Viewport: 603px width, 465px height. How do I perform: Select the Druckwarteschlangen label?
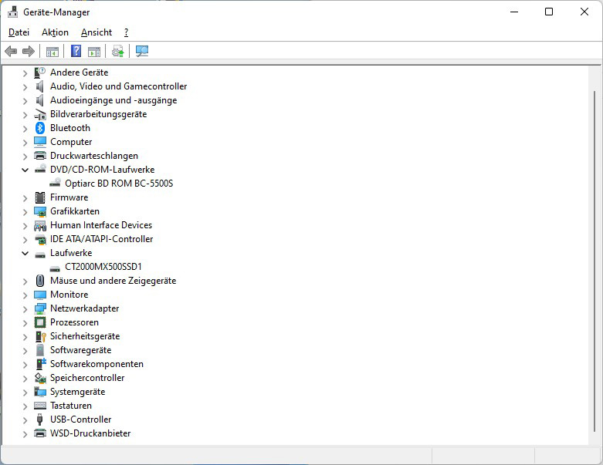pyautogui.click(x=94, y=156)
